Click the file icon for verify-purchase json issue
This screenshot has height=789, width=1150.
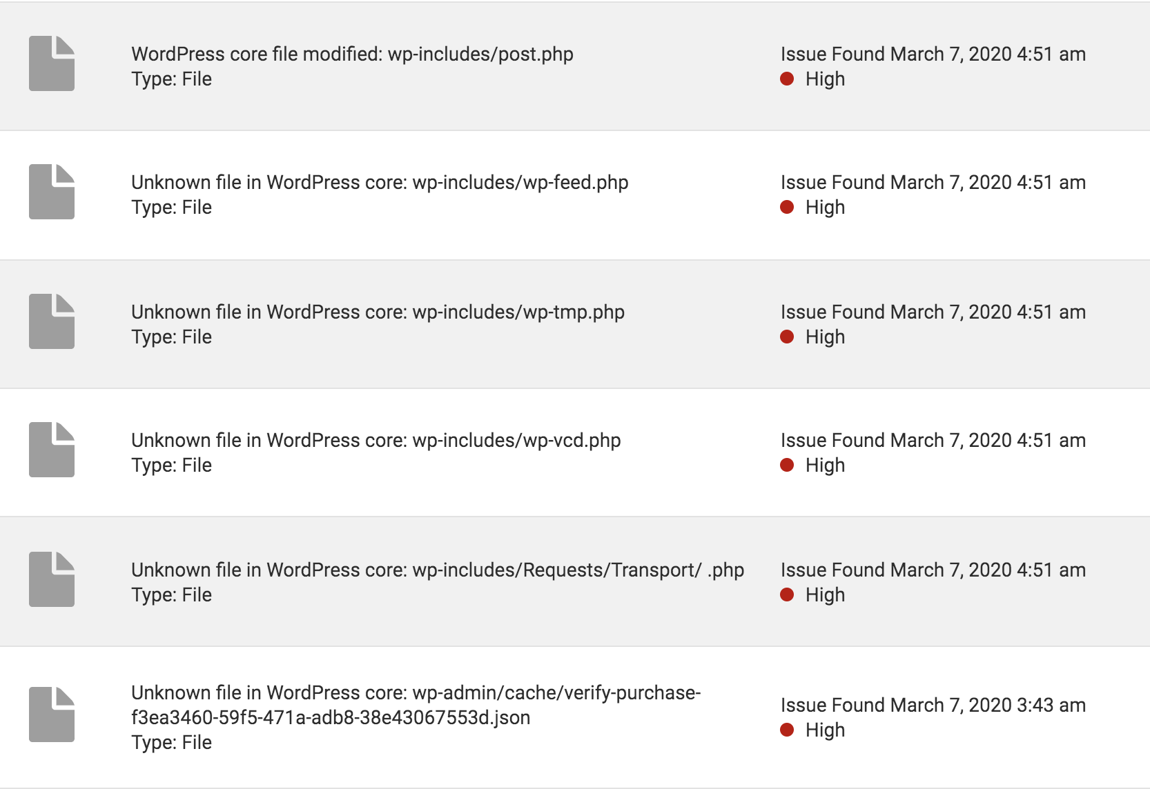pos(52,715)
